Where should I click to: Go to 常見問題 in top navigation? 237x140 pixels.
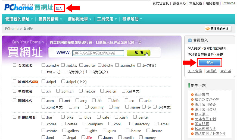pyautogui.click(x=196, y=3)
